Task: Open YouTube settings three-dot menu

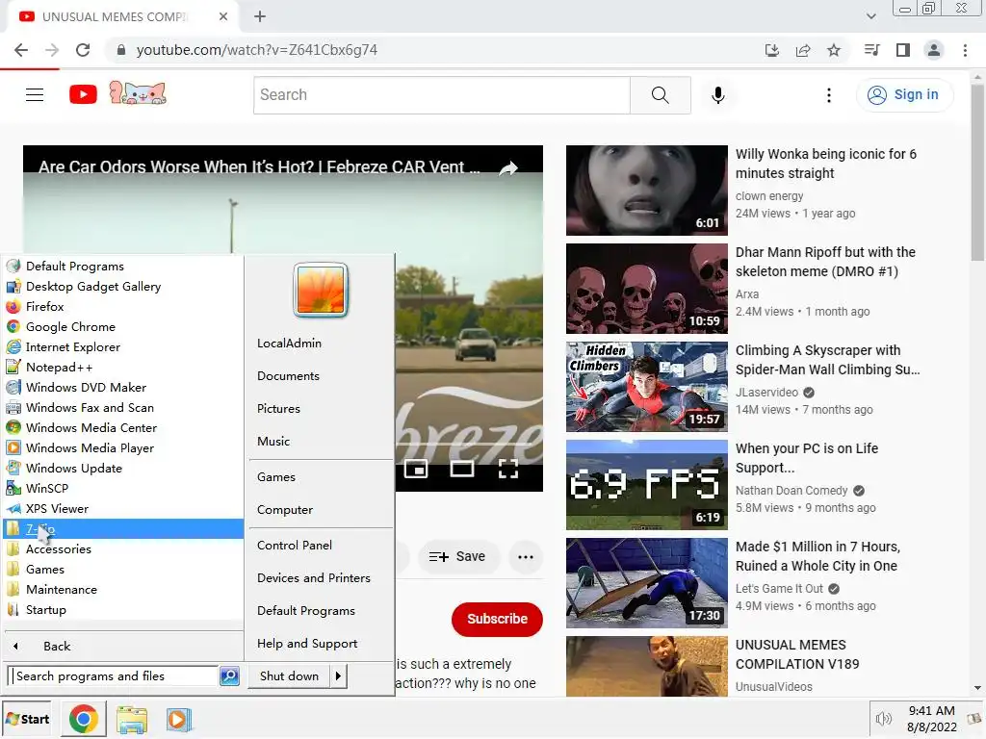Action: 829,95
